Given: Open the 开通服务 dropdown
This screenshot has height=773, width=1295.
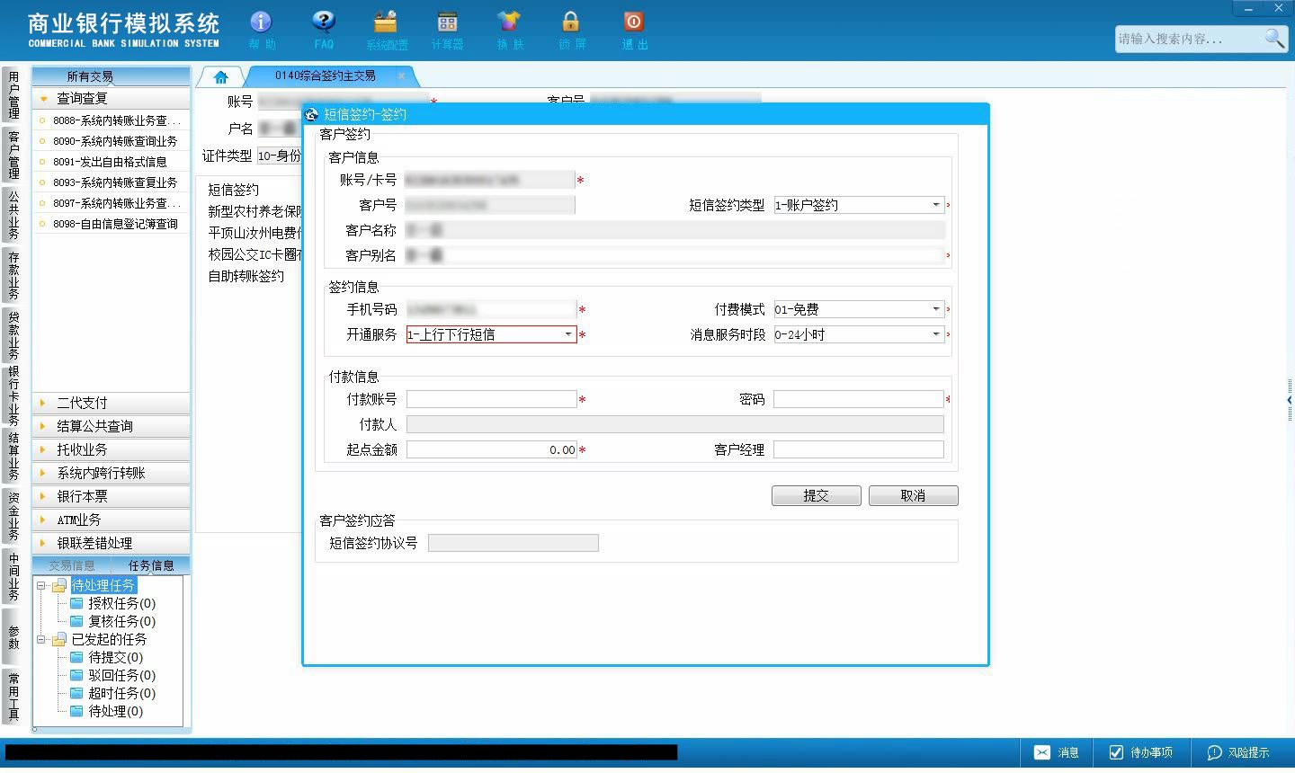Looking at the screenshot, I should click(x=568, y=334).
